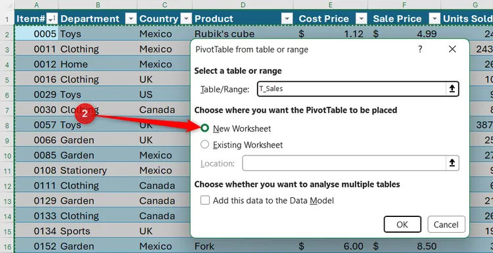The height and width of the screenshot is (253, 493).
Task: Select column C header
Action: coord(165,5)
